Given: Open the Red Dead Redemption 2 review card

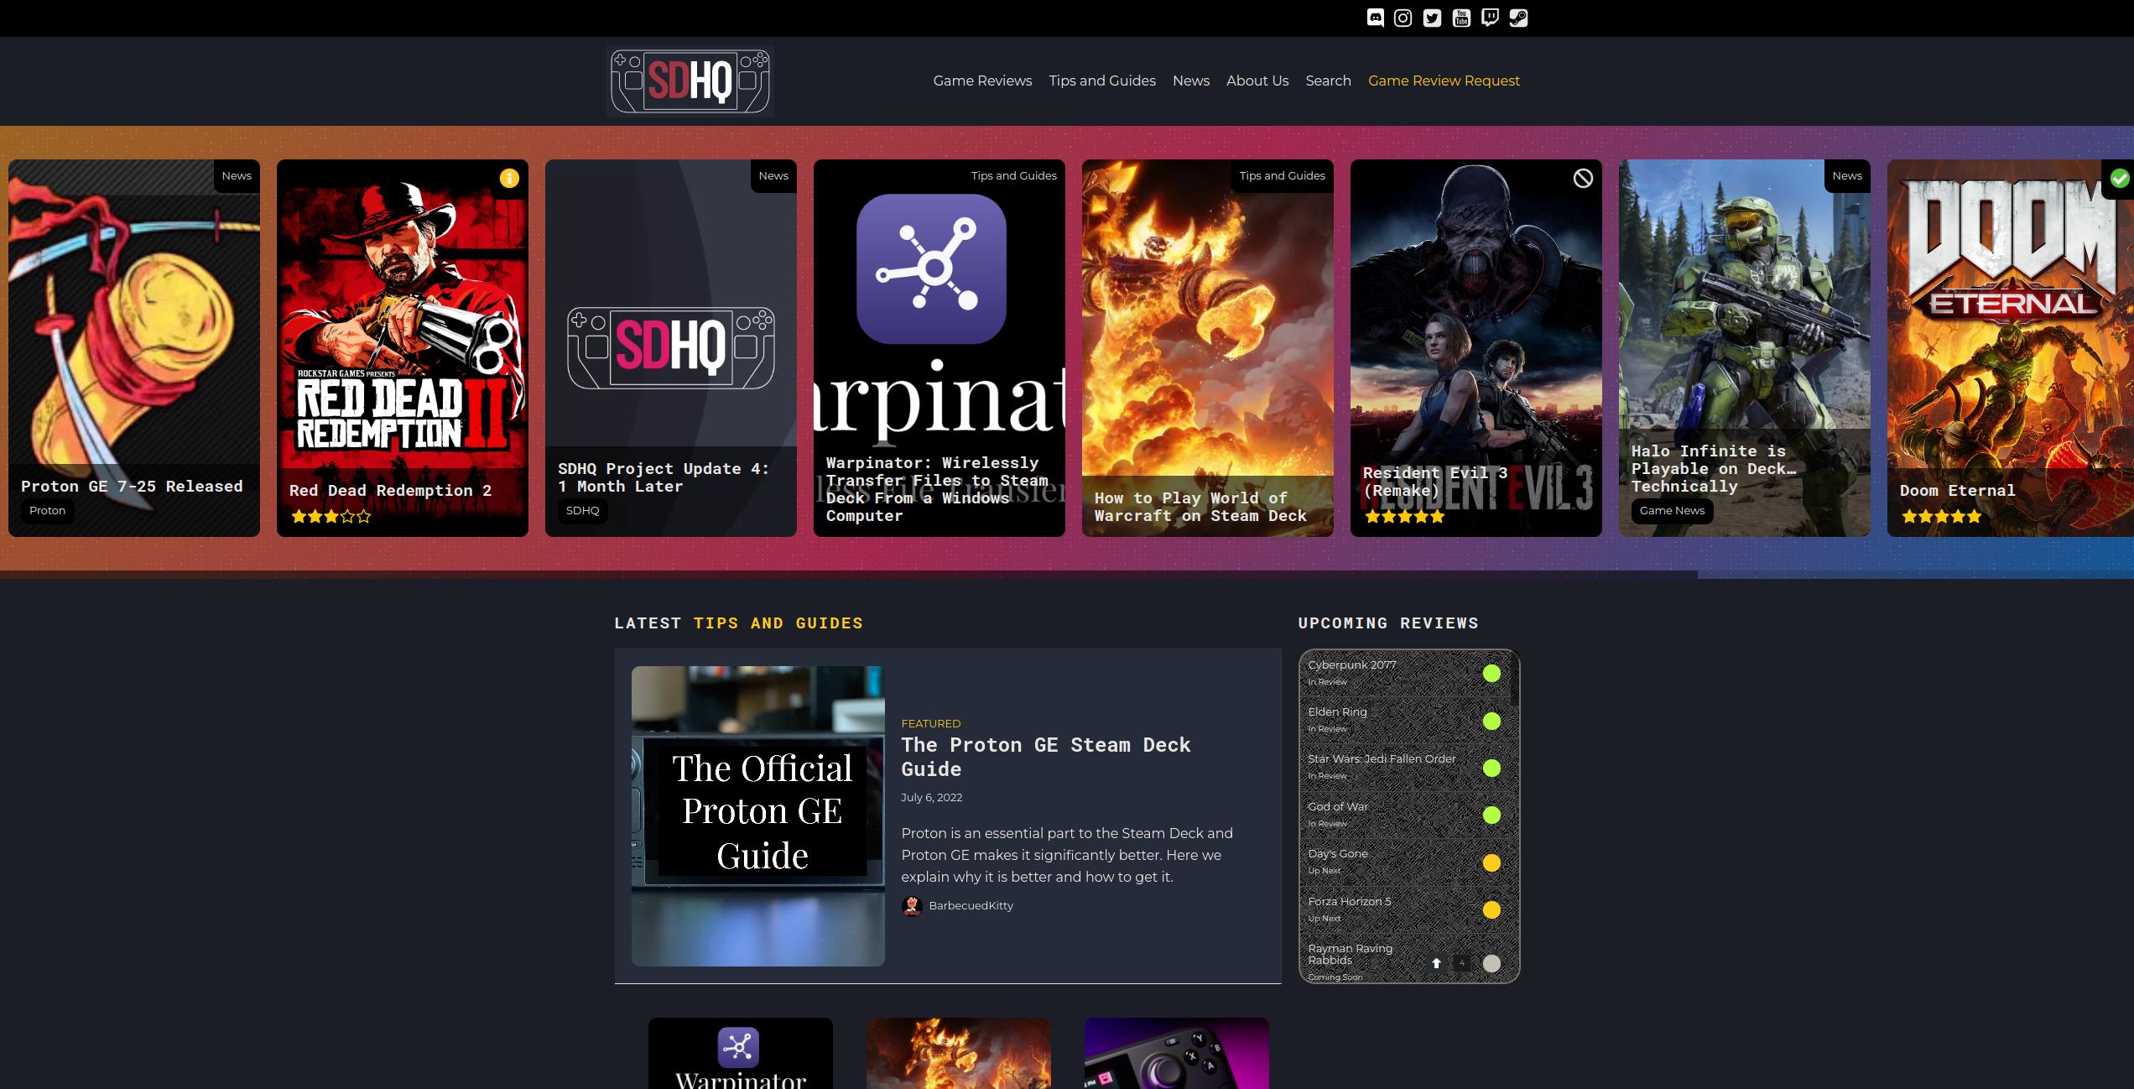Looking at the screenshot, I should click(403, 348).
